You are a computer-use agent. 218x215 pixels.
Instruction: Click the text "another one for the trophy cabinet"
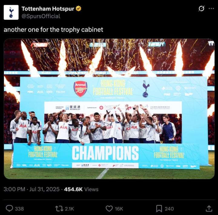pos(53,30)
